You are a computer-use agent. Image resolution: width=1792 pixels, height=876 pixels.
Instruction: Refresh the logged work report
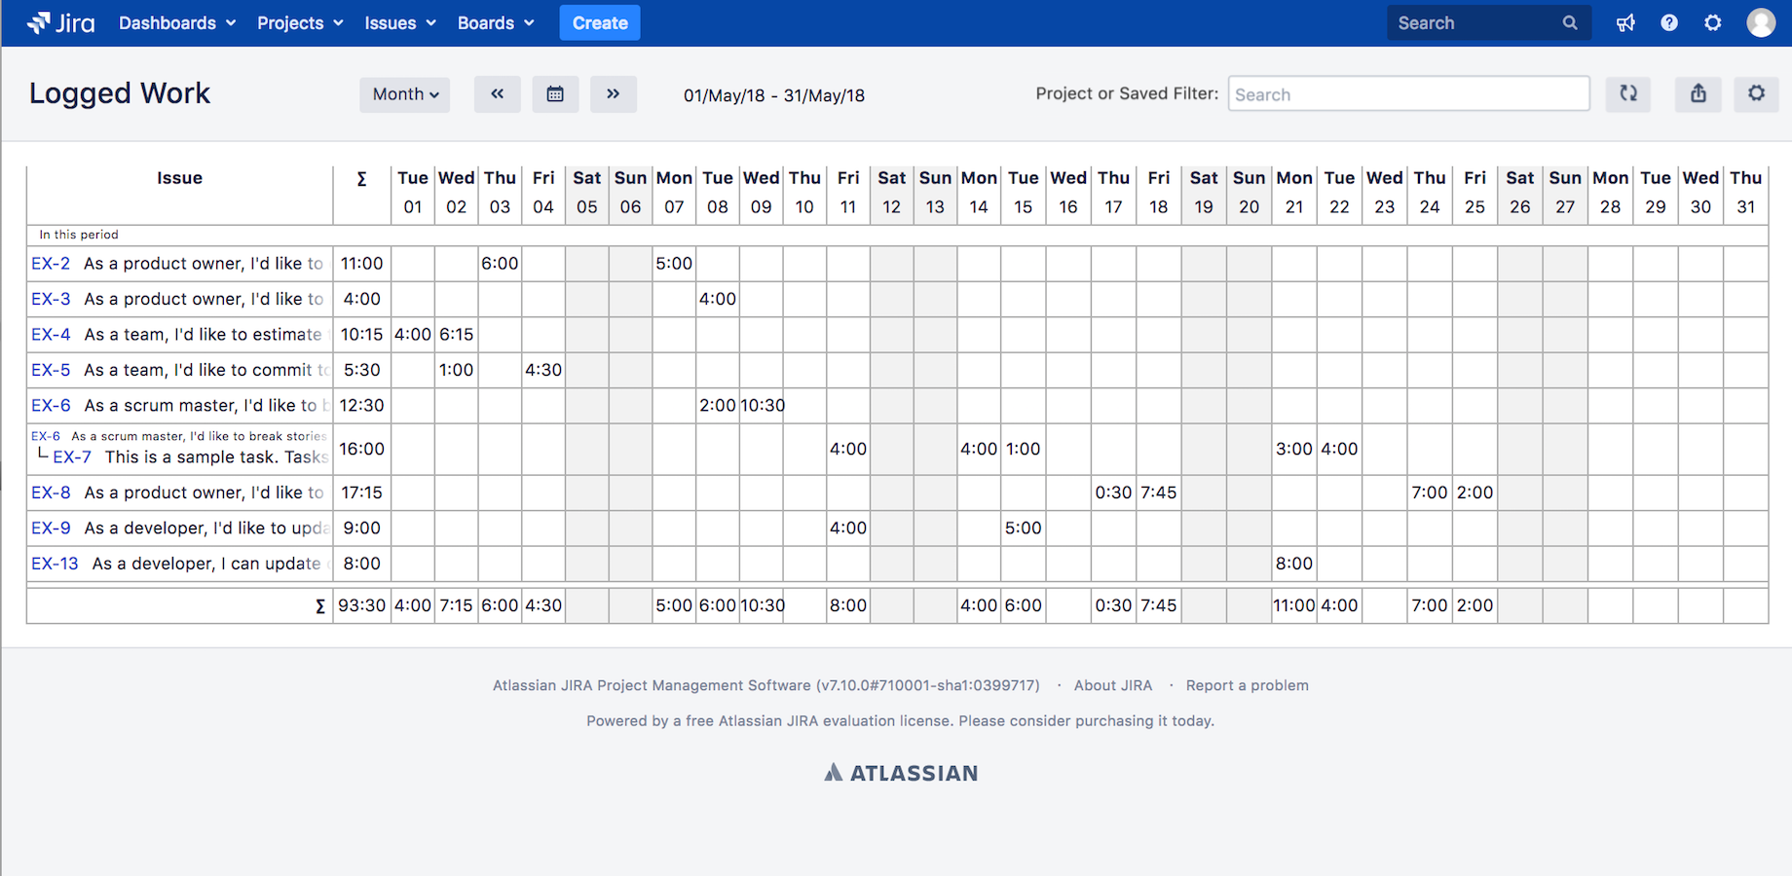coord(1628,93)
